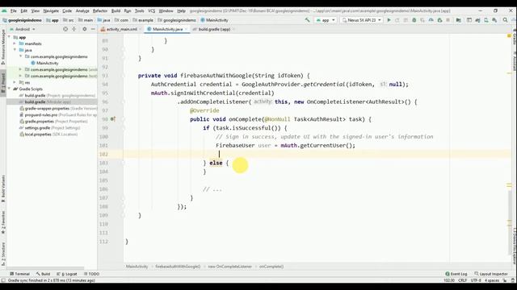The width and height of the screenshot is (517, 290).
Task: Open the Profiler gauge icon in toolbar
Action: click(x=431, y=20)
